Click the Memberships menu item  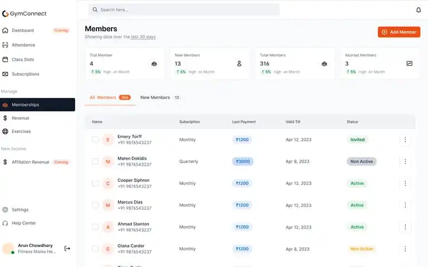point(37,105)
